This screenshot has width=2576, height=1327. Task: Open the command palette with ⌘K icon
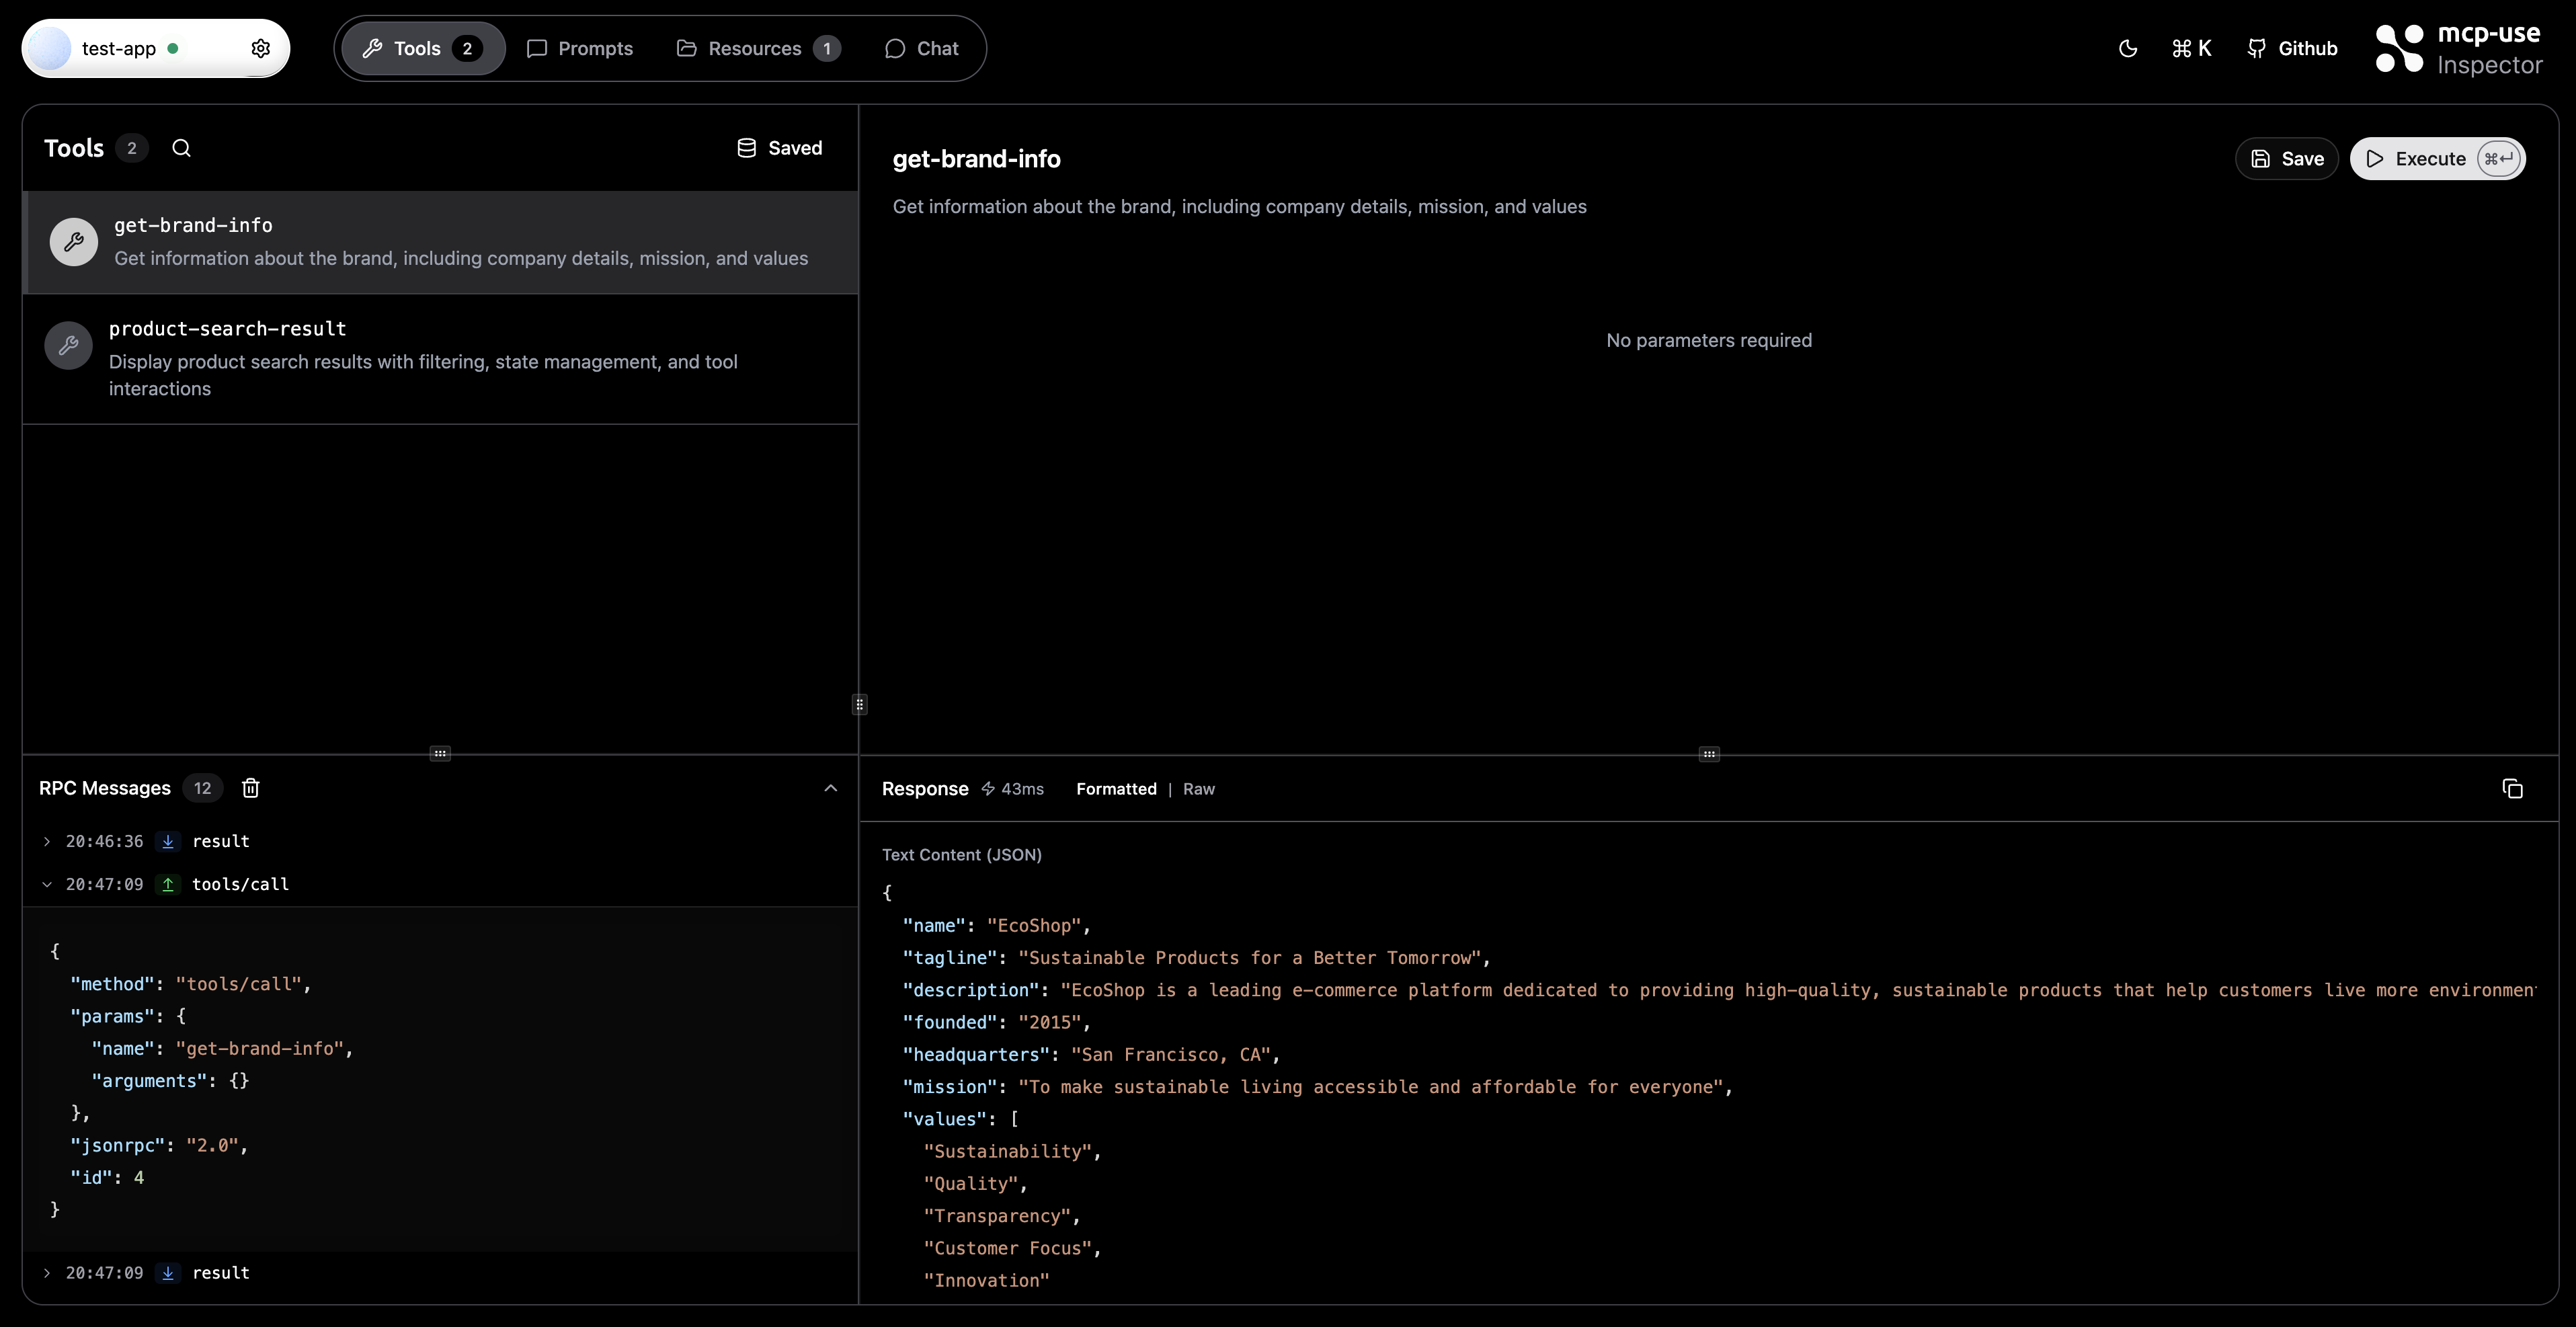[2191, 47]
